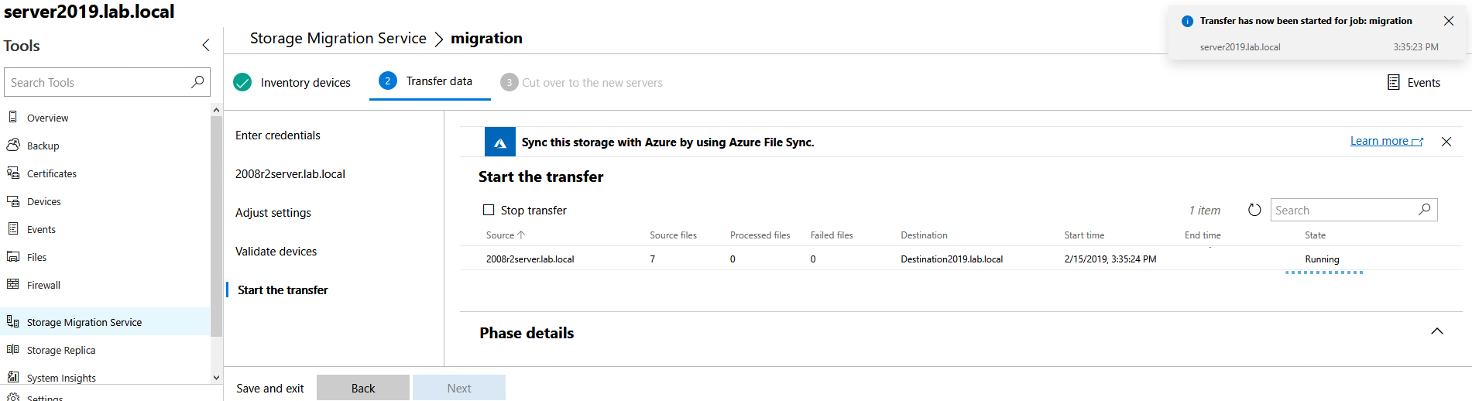The width and height of the screenshot is (1472, 401).
Task: Click the Azure logo icon in the banner
Action: click(x=500, y=142)
